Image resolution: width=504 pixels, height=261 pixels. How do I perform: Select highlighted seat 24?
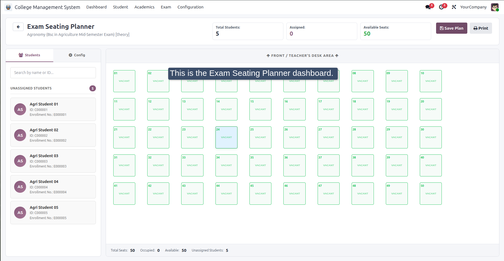[226, 137]
